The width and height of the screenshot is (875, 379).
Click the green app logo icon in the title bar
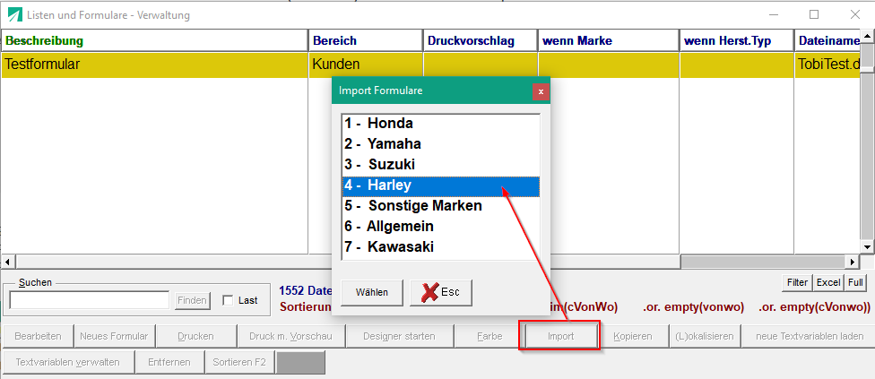point(15,15)
